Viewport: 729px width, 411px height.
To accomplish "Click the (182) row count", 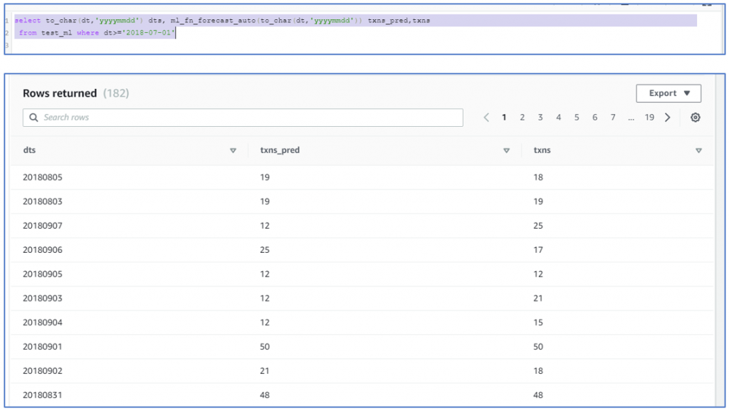I will [116, 93].
